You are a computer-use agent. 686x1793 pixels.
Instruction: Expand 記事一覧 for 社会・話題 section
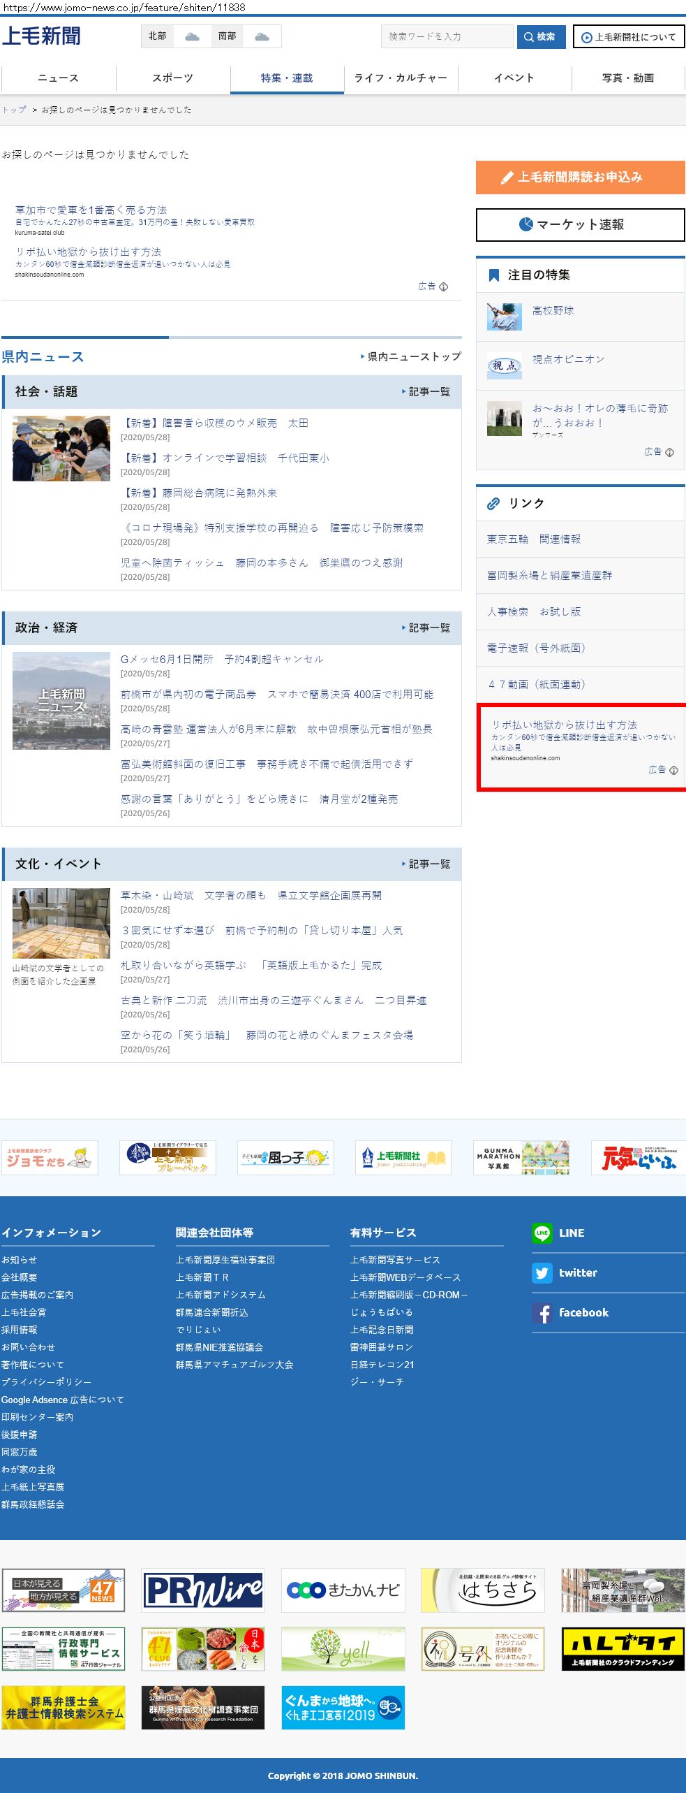coord(426,392)
